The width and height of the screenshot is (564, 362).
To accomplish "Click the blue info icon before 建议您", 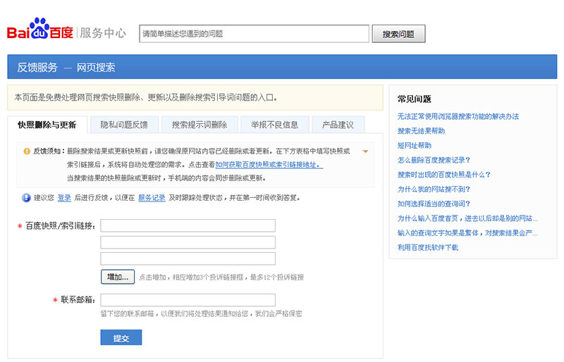I will coord(26,198).
